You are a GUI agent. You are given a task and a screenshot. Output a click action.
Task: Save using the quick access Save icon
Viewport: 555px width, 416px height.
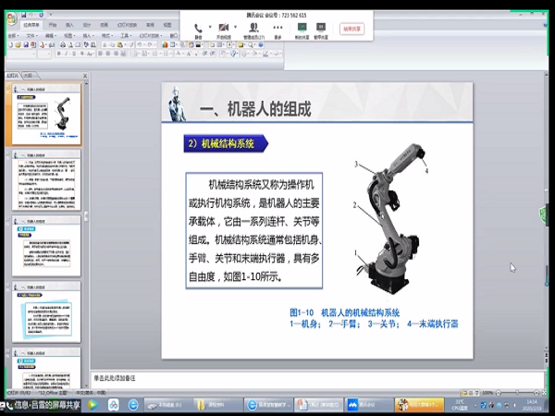click(24, 15)
